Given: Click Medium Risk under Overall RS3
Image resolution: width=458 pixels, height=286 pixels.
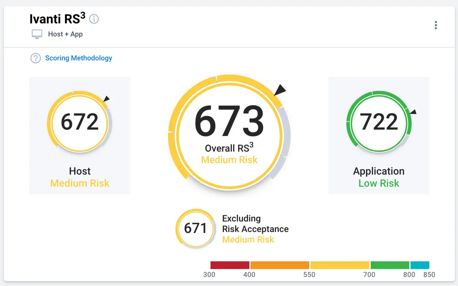Looking at the screenshot, I should [x=229, y=160].
